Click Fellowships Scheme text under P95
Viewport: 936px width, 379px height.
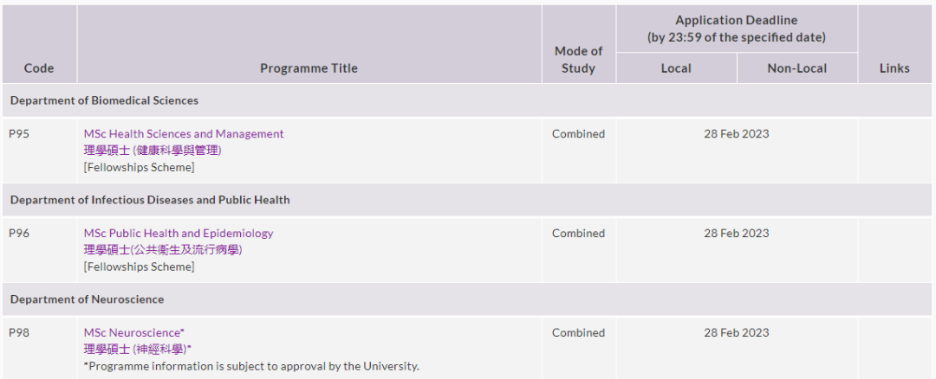click(x=139, y=167)
